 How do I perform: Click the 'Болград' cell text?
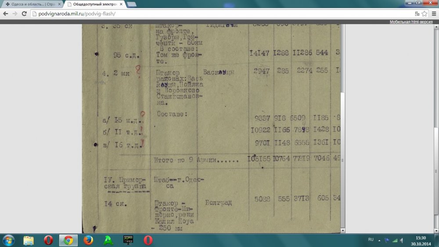(218, 203)
